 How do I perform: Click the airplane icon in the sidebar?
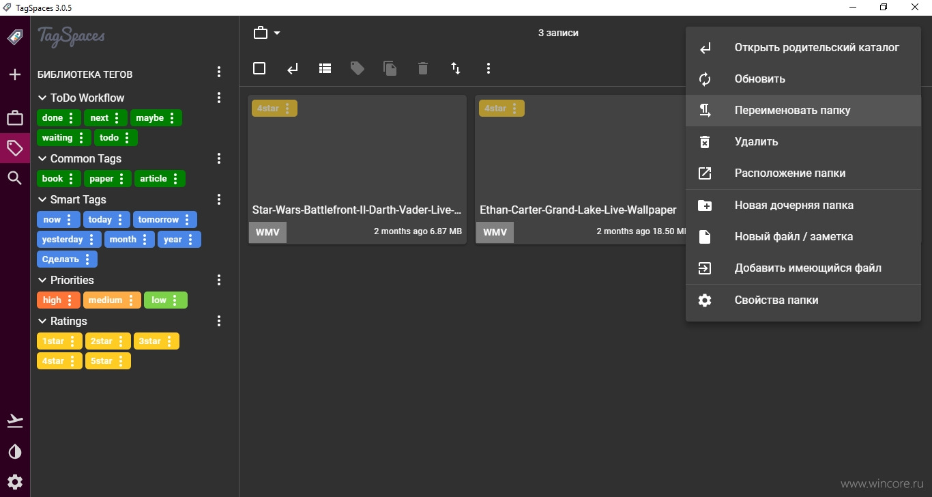(15, 421)
